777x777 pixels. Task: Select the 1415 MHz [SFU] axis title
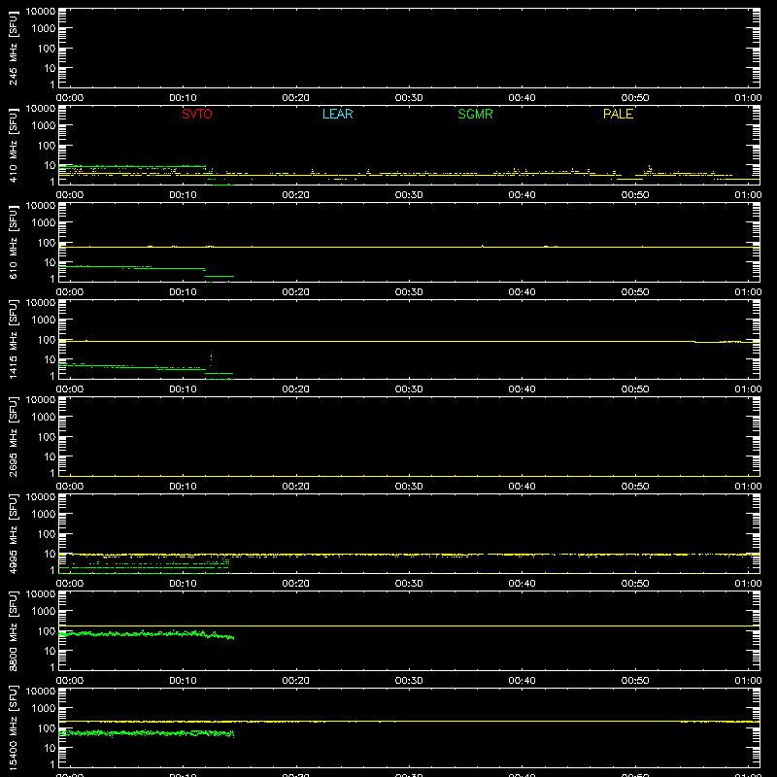pos(14,339)
